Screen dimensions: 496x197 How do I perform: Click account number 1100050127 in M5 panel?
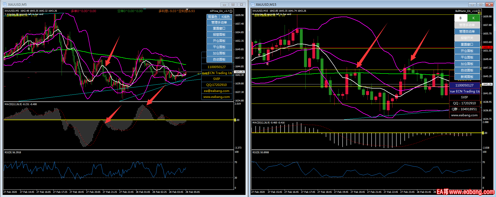(217, 67)
